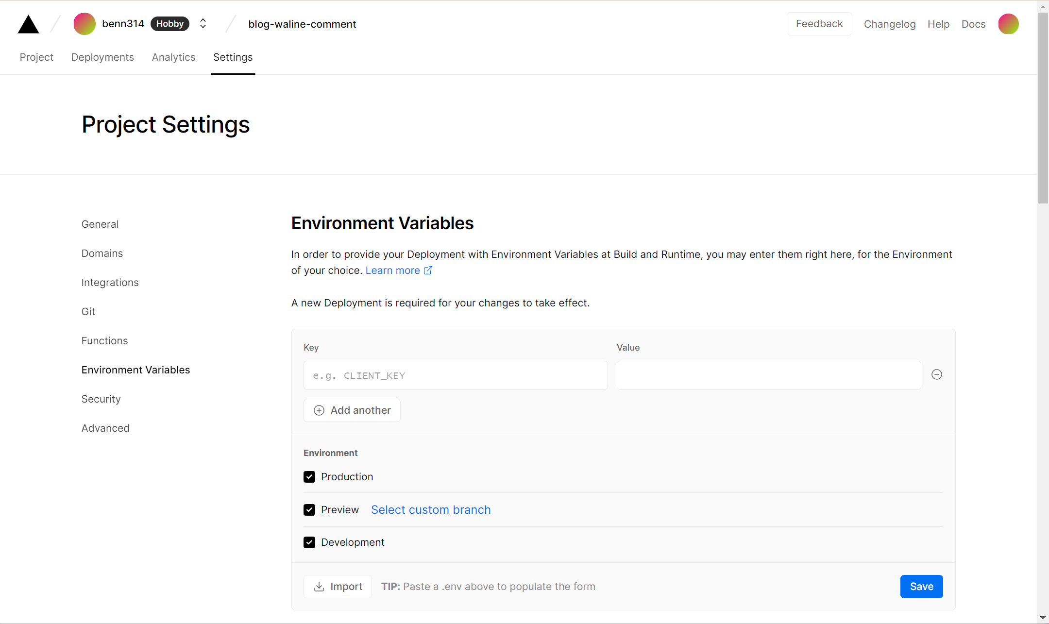Screen dimensions: 1049x624
Task: Uncheck the Production environment checkbox
Action: (x=309, y=477)
